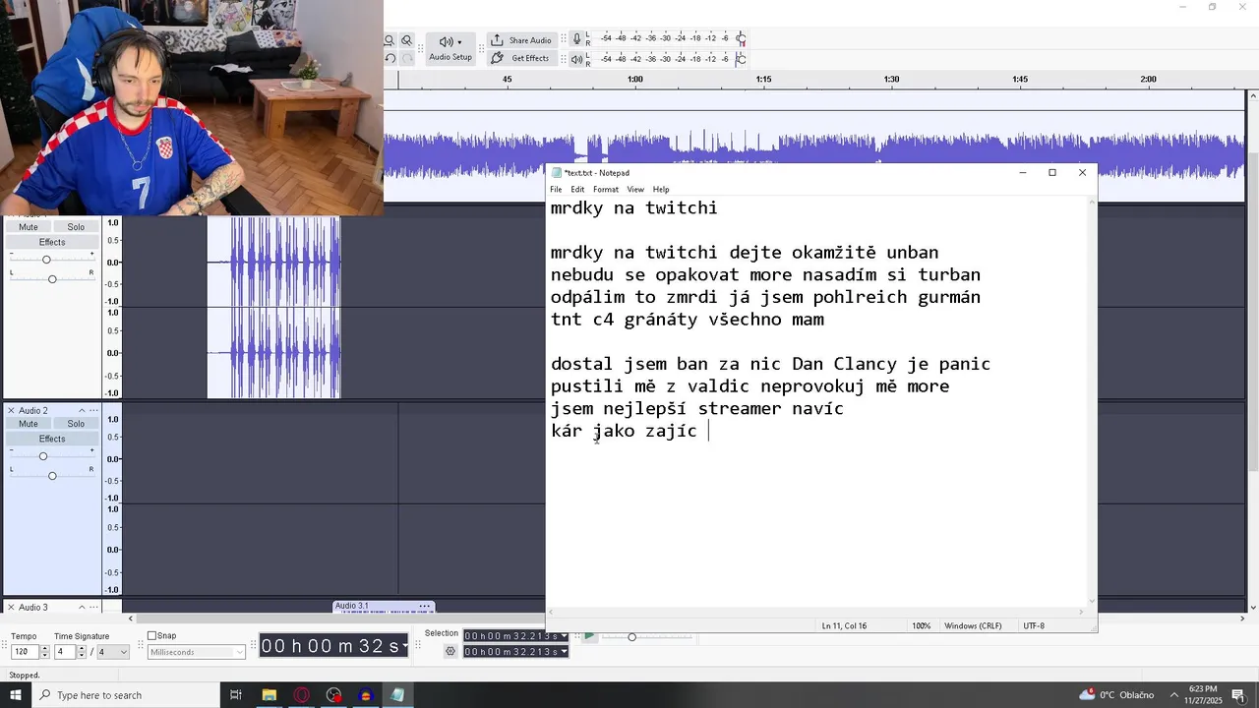Viewport: 1259px width, 708px height.
Task: Open selection start time format dropdown
Action: [x=564, y=636]
